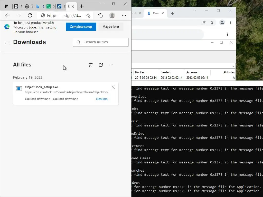Open a new Chrome tab
The height and width of the screenshot is (197, 263).
pyautogui.click(x=173, y=13)
